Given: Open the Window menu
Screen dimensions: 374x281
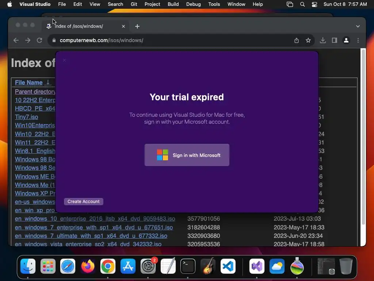Looking at the screenshot, I should point(236,4).
